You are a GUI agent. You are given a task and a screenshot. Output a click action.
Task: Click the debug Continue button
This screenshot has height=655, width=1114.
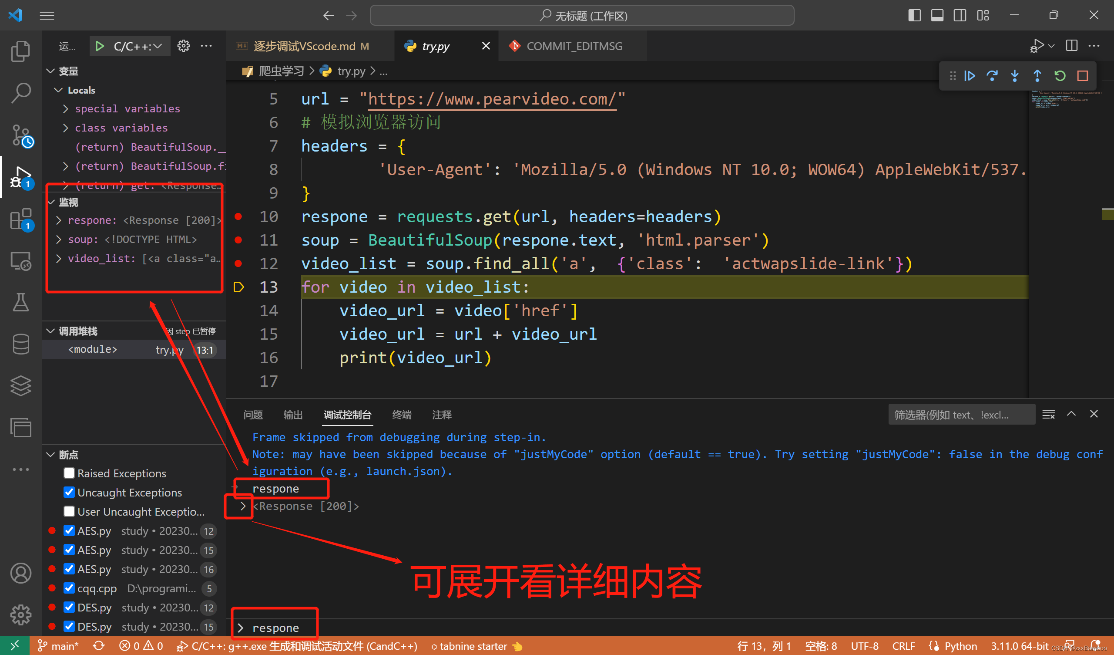(970, 76)
